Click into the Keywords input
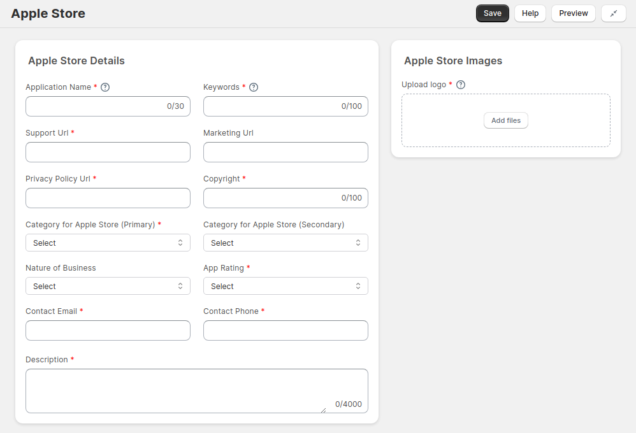This screenshot has width=636, height=433. [285, 106]
